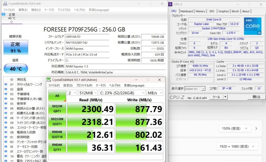Select the blue status orb for drive C:

(x=3, y=14)
